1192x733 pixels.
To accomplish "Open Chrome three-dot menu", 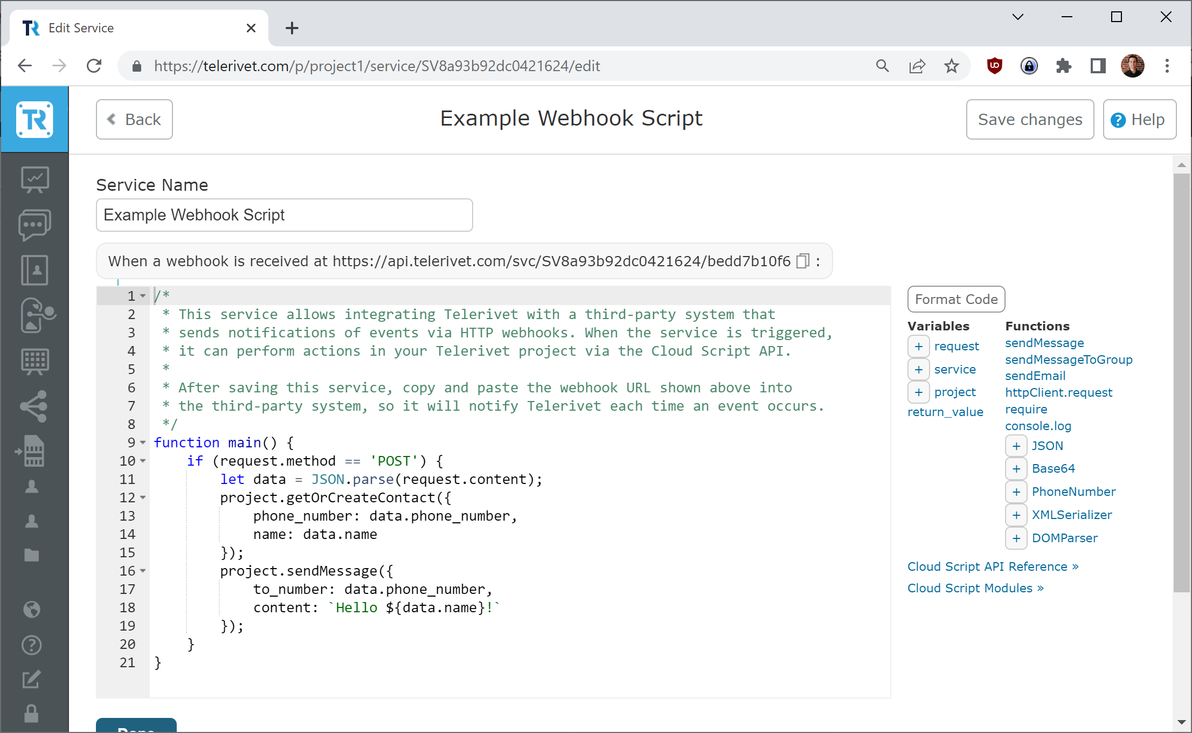I will pos(1167,66).
